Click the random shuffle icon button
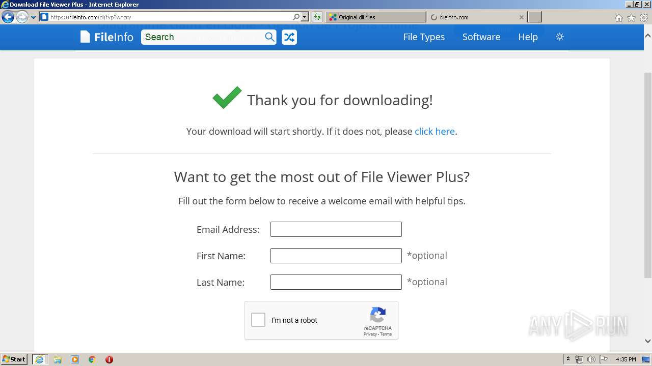This screenshot has height=366, width=652. [289, 37]
